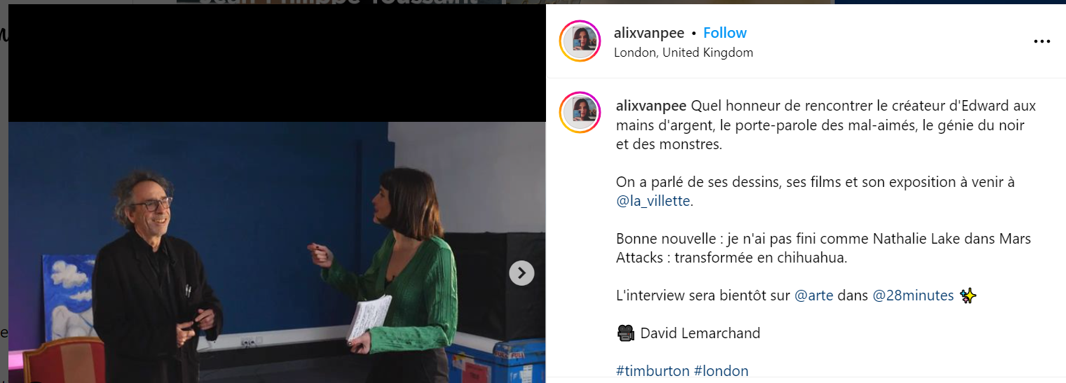Click alixvanpee username in the caption
The image size is (1066, 383).
652,106
